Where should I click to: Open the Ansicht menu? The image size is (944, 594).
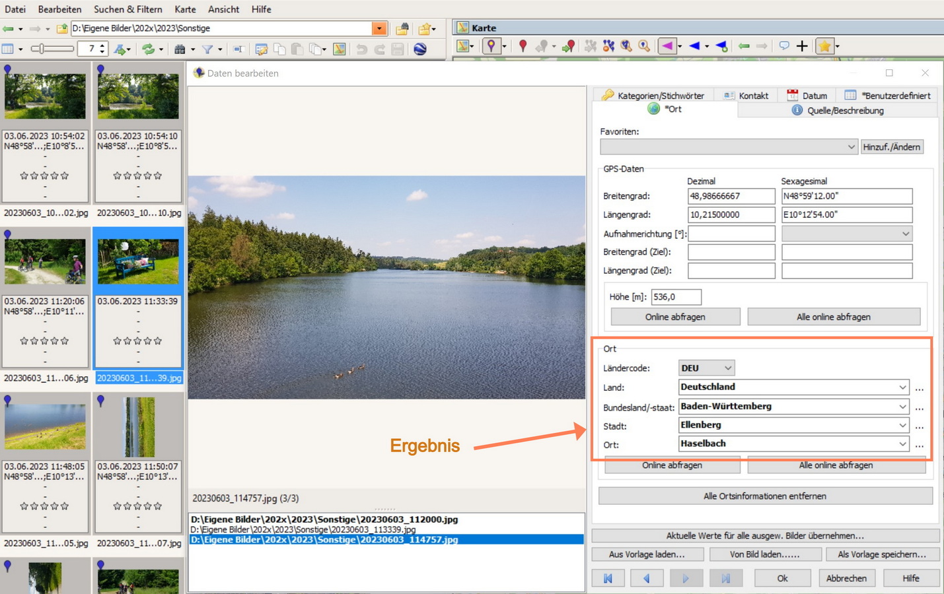click(x=224, y=9)
